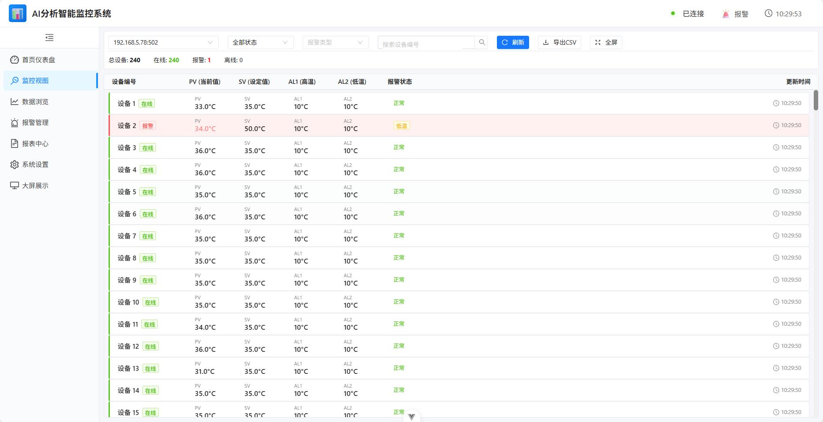
Task: Click the chart icon beside 数据浏览
Action: (x=15, y=102)
